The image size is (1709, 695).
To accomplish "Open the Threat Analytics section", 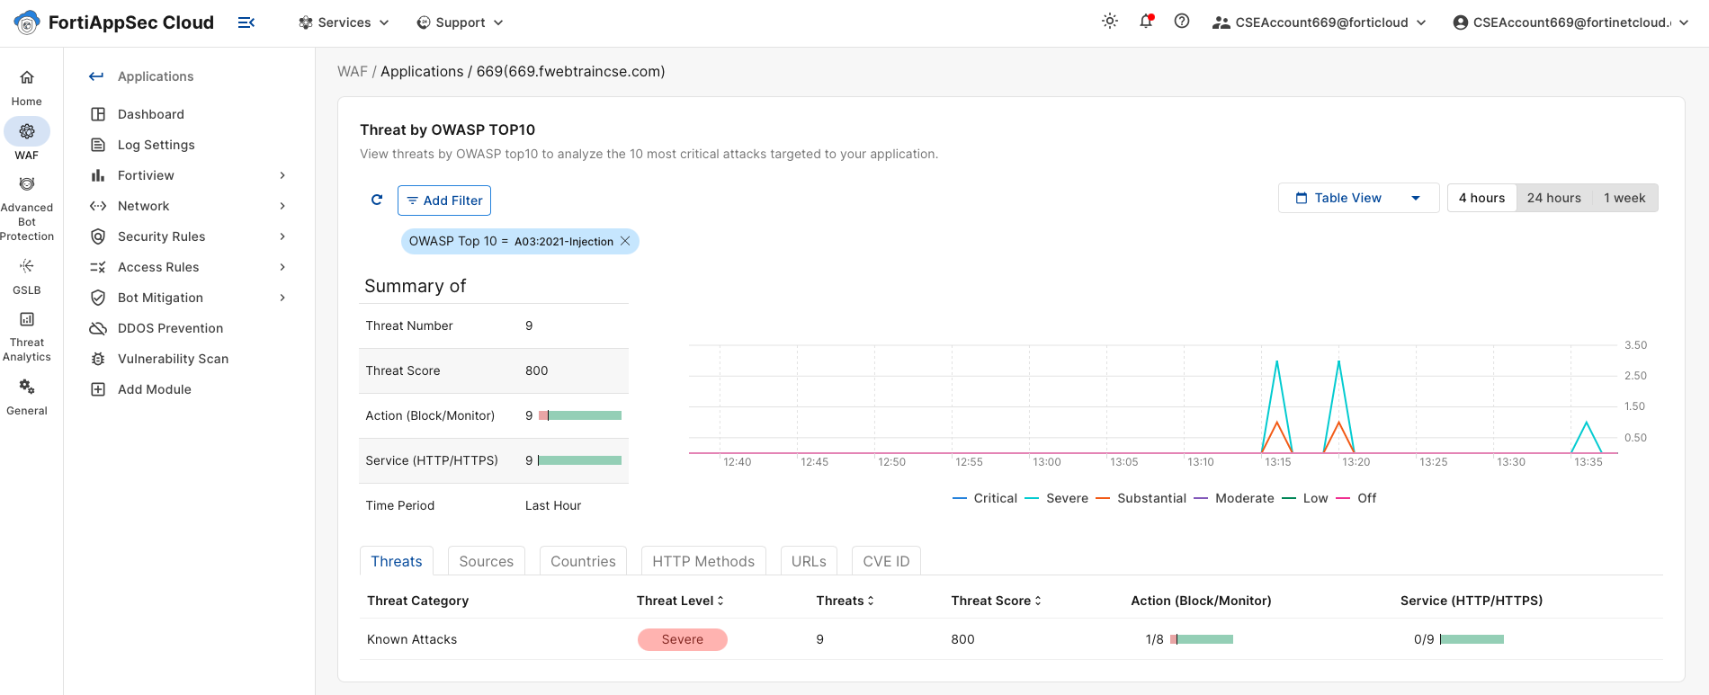I will (27, 337).
